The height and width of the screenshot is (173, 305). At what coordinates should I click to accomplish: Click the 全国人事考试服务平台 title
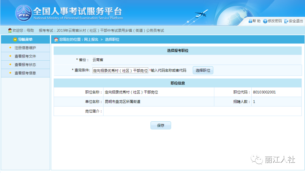click(78, 11)
